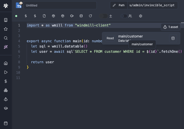Open the Assets pyramid icon in sidebar
The width and height of the screenshot is (184, 129).
pos(6,99)
